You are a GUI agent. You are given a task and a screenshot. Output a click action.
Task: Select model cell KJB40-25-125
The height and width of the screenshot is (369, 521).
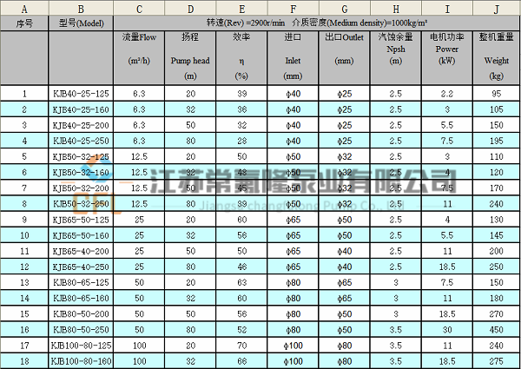click(81, 93)
